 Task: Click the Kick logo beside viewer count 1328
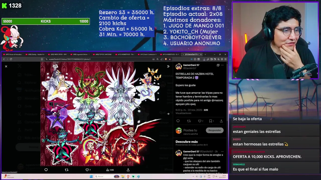click(4, 5)
